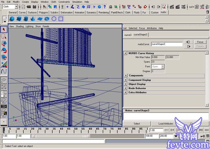The height and width of the screenshot is (149, 210).
Task: Toggle Snap to view planes magnet
Action: [x=140, y=7]
